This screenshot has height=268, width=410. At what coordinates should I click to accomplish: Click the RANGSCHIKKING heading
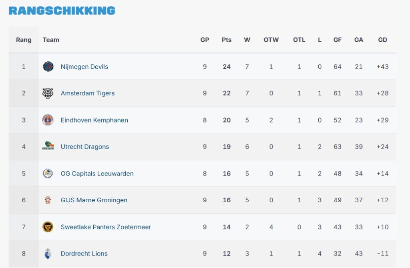tap(62, 10)
